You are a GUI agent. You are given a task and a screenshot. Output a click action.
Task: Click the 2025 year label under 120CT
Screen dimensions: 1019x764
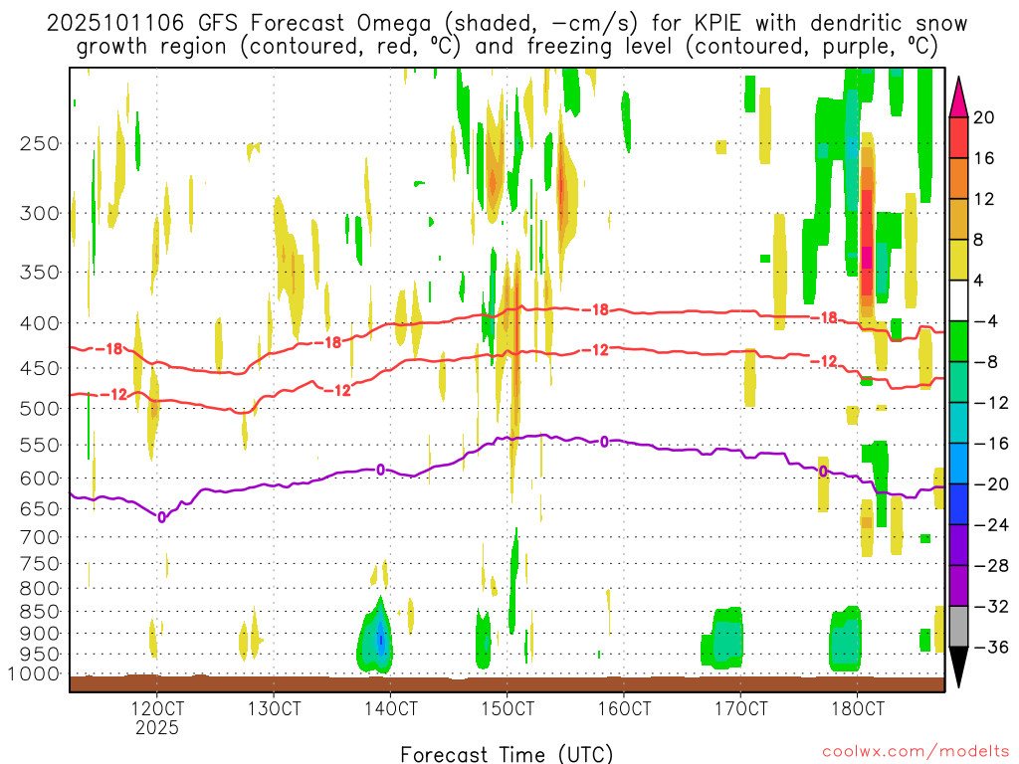pos(157,727)
